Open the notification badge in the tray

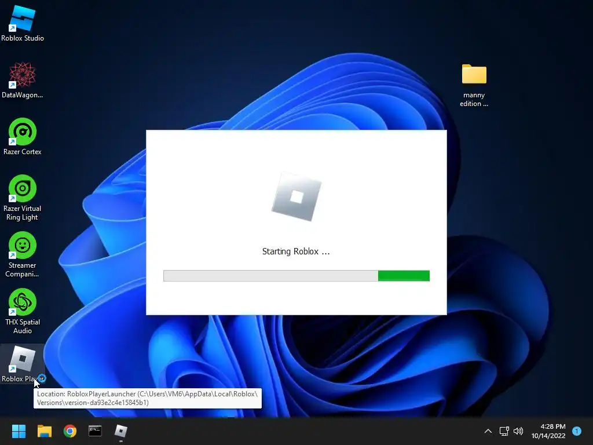pos(577,431)
